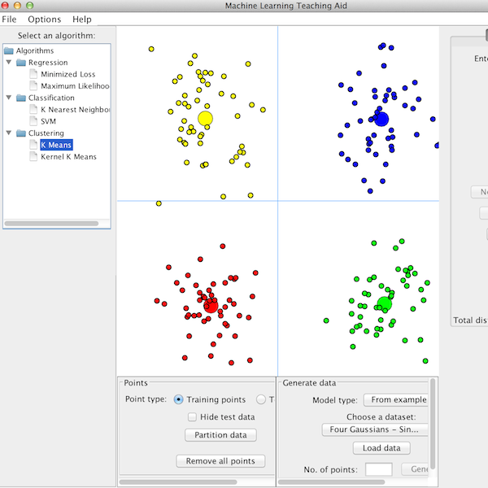
Task: Select the K Means algorithm entry
Action: pyautogui.click(x=56, y=145)
